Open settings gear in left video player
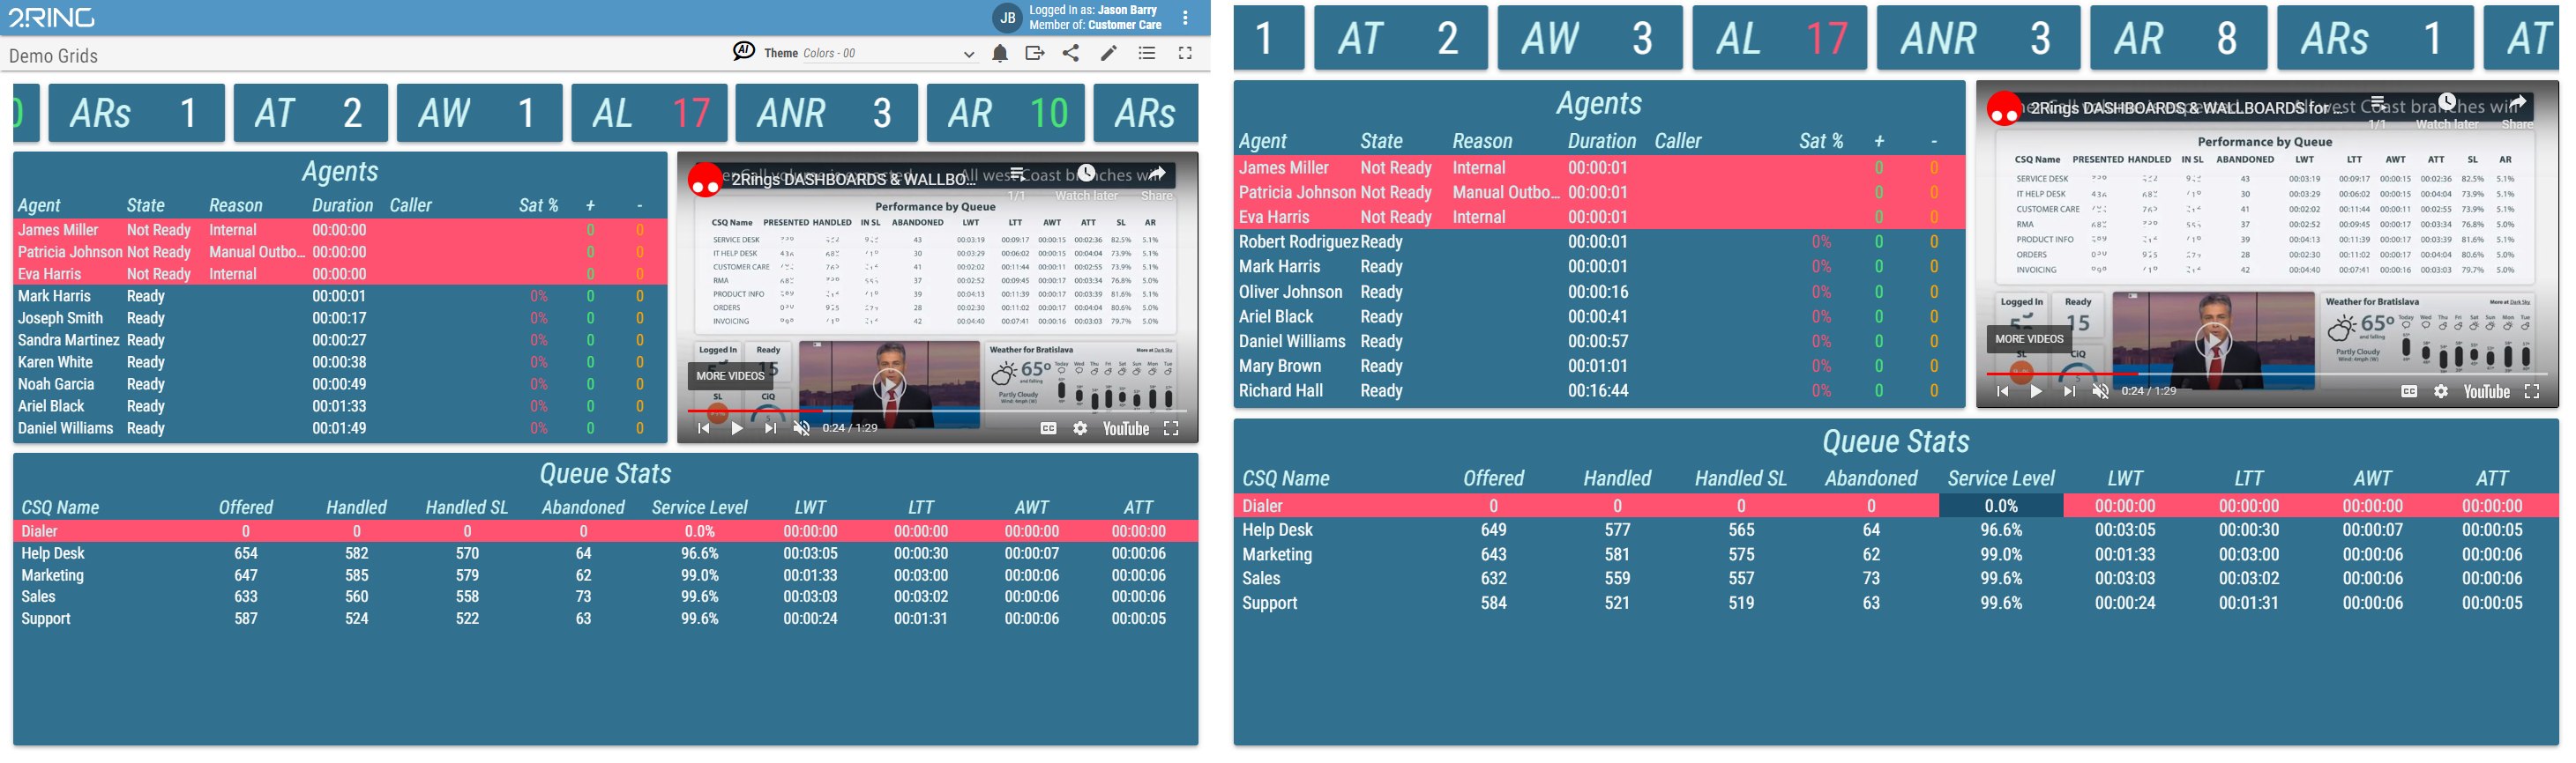The image size is (2576, 763). coord(1080,428)
